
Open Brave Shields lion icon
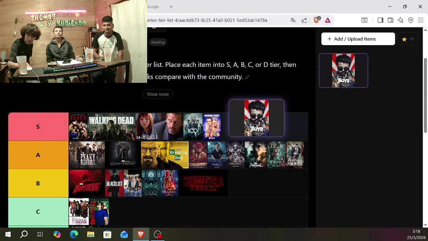[x=316, y=20]
